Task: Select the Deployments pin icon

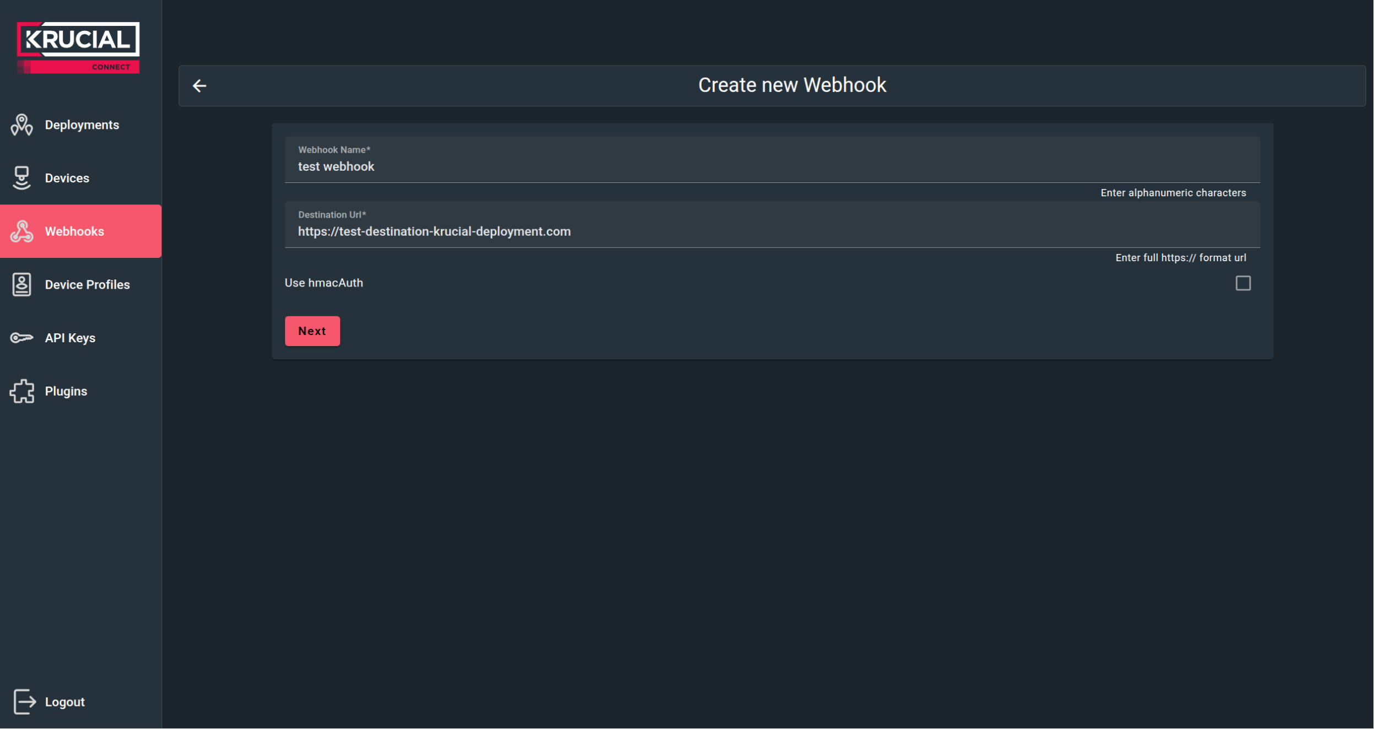Action: (21, 125)
